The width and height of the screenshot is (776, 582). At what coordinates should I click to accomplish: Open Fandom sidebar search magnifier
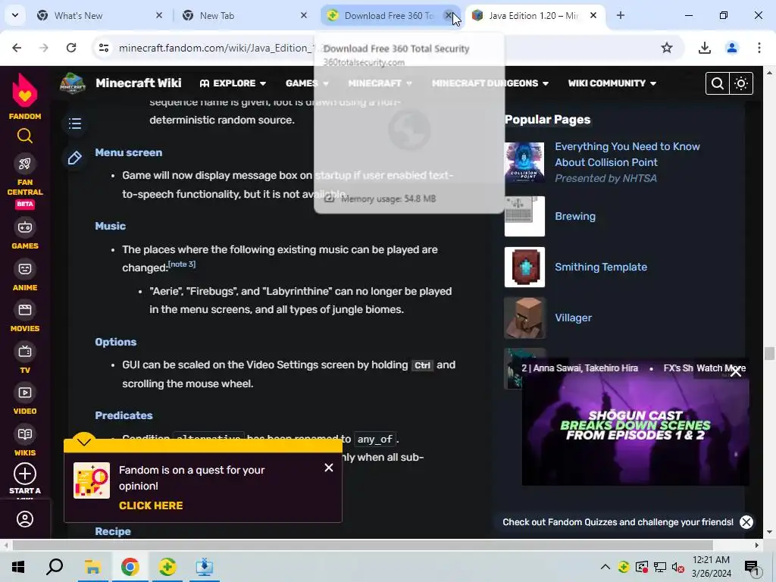coord(25,136)
